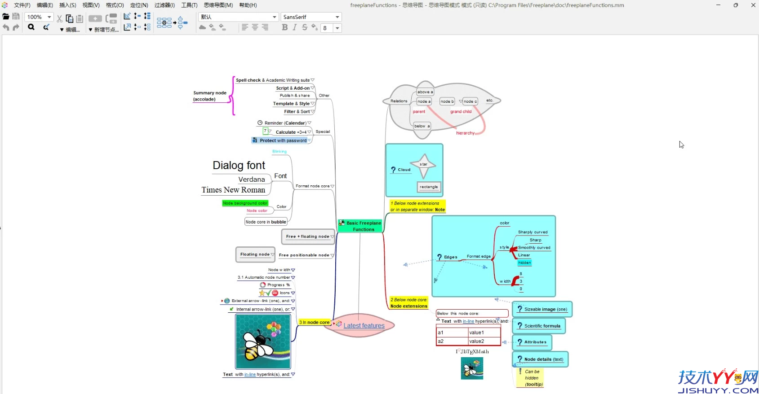
Task: Center-align node text
Action: [x=255, y=27]
